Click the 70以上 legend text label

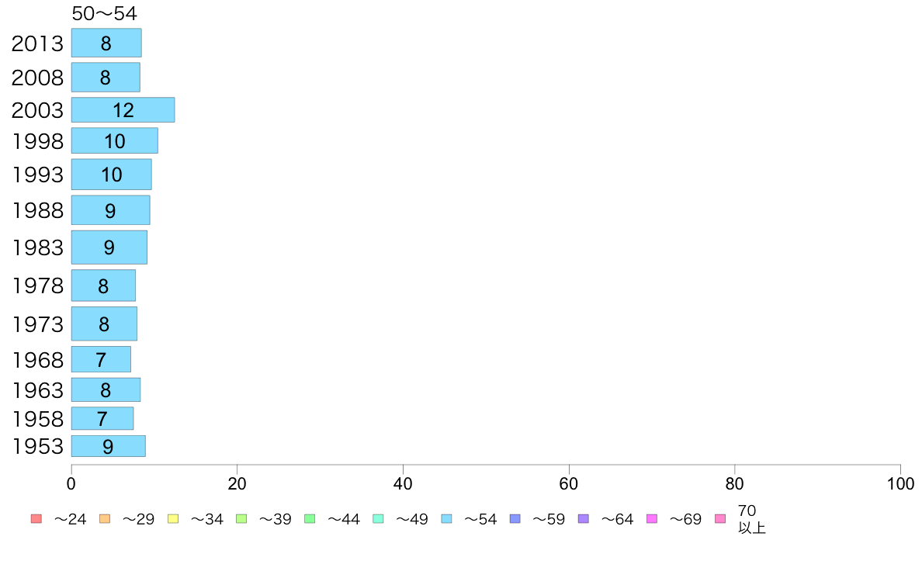tap(751, 519)
